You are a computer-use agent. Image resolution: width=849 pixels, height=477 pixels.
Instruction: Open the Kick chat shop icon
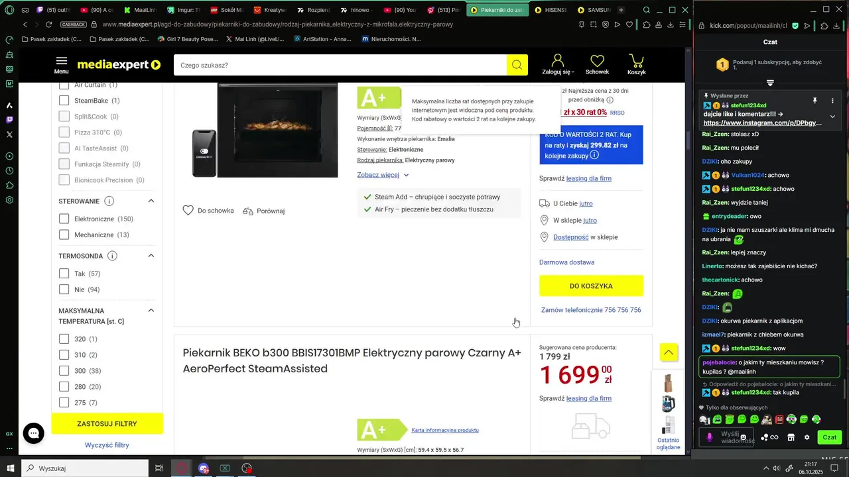(x=791, y=437)
